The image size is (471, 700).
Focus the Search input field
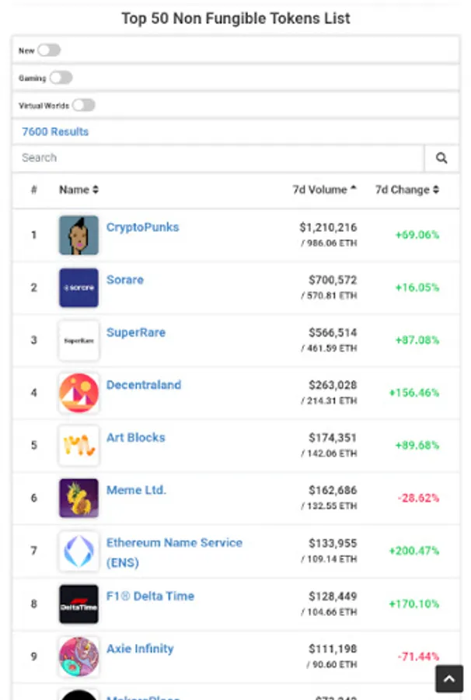218,158
